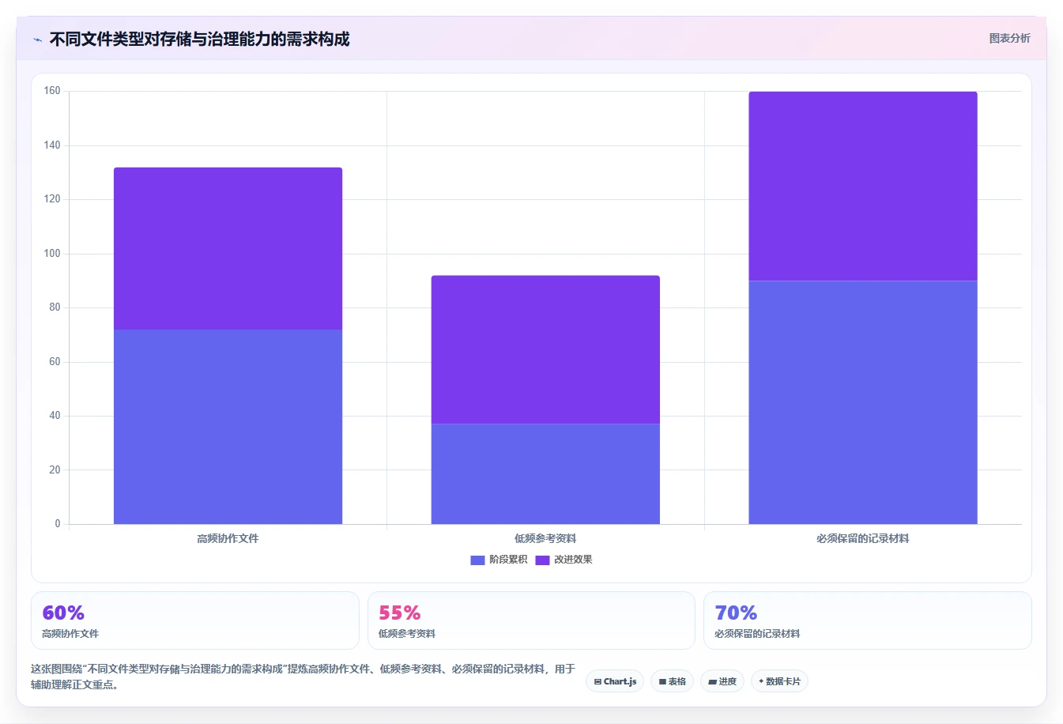Toggle 改进效果 legend color box
This screenshot has width=1063, height=724.
pyautogui.click(x=542, y=560)
